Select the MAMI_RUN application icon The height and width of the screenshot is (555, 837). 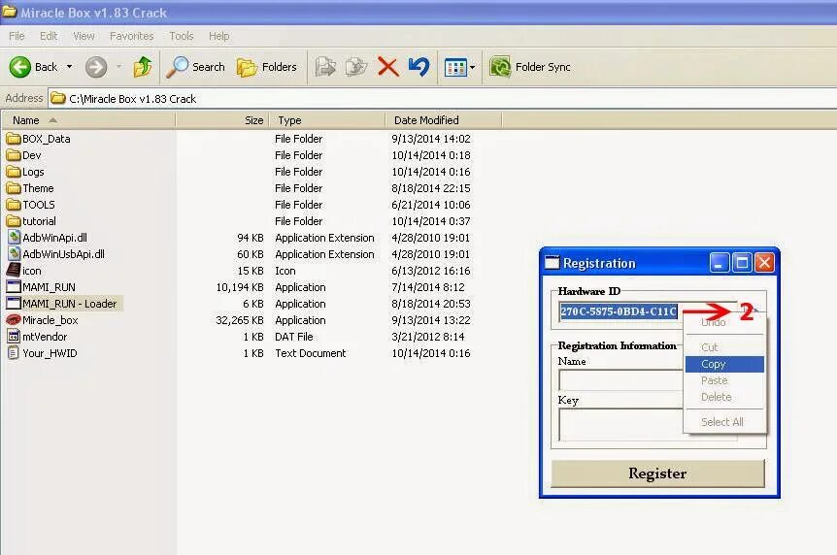click(14, 287)
